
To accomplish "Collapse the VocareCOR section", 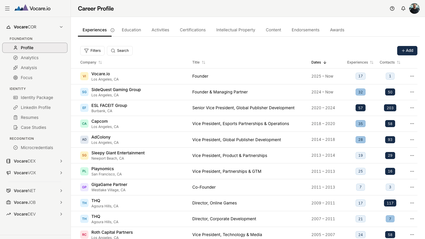I will 61,27.
